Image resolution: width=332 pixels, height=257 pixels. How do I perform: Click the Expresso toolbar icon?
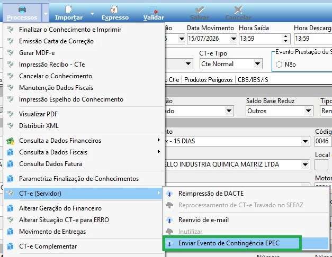point(115,10)
